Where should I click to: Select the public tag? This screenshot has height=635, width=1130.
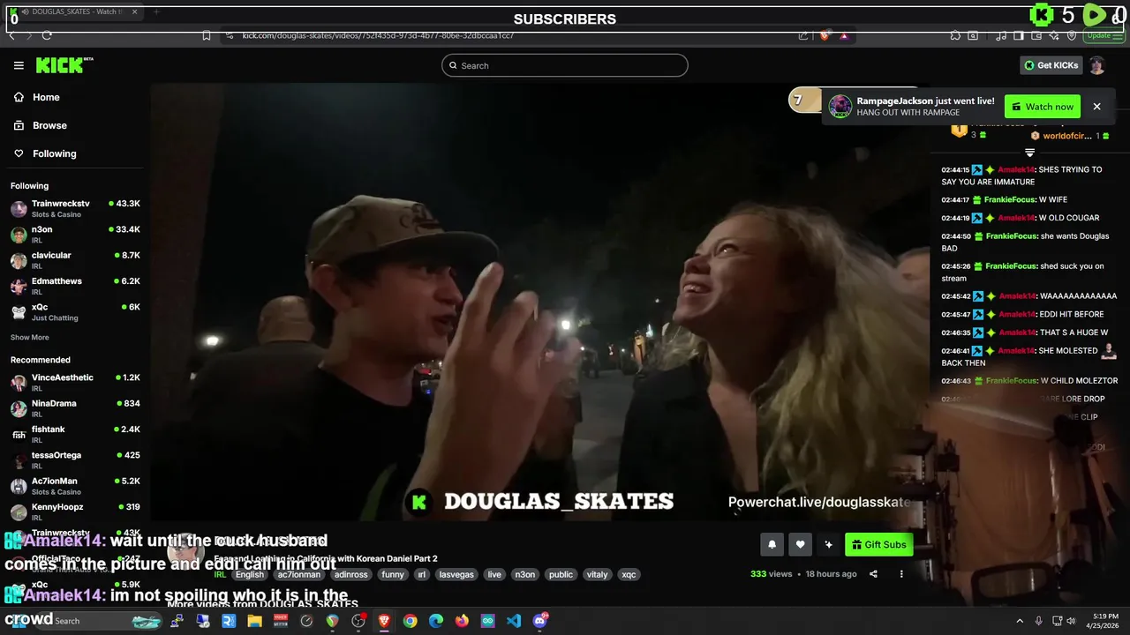(x=561, y=574)
